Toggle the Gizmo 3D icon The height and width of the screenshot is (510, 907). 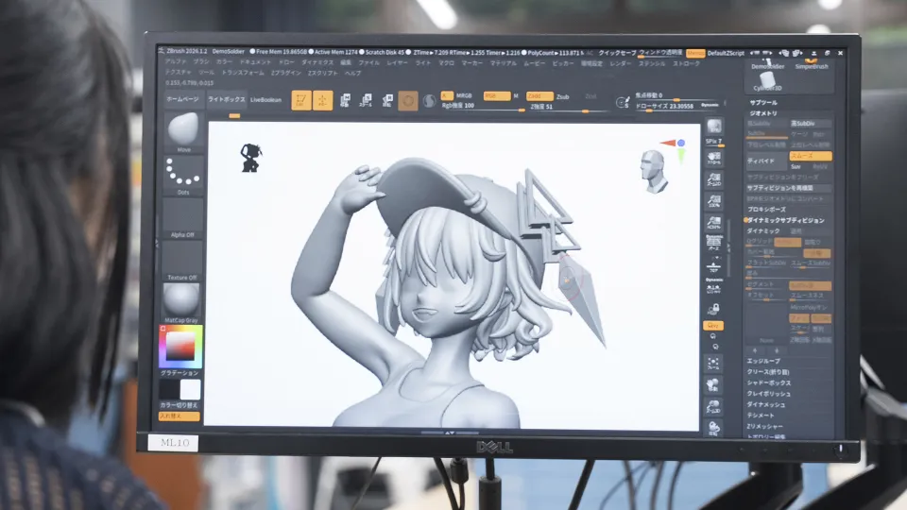[x=408, y=101]
